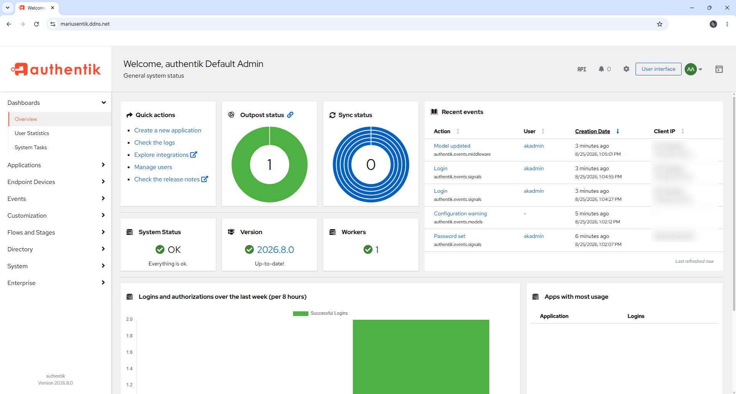The height and width of the screenshot is (394, 736).
Task: Click the green check beside OK
Action: pos(160,249)
